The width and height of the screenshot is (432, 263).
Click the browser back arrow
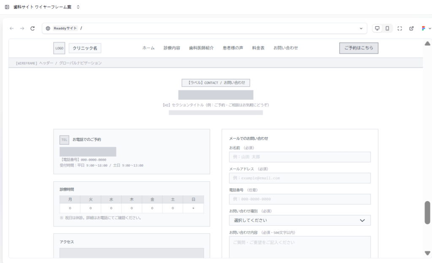tap(12, 28)
